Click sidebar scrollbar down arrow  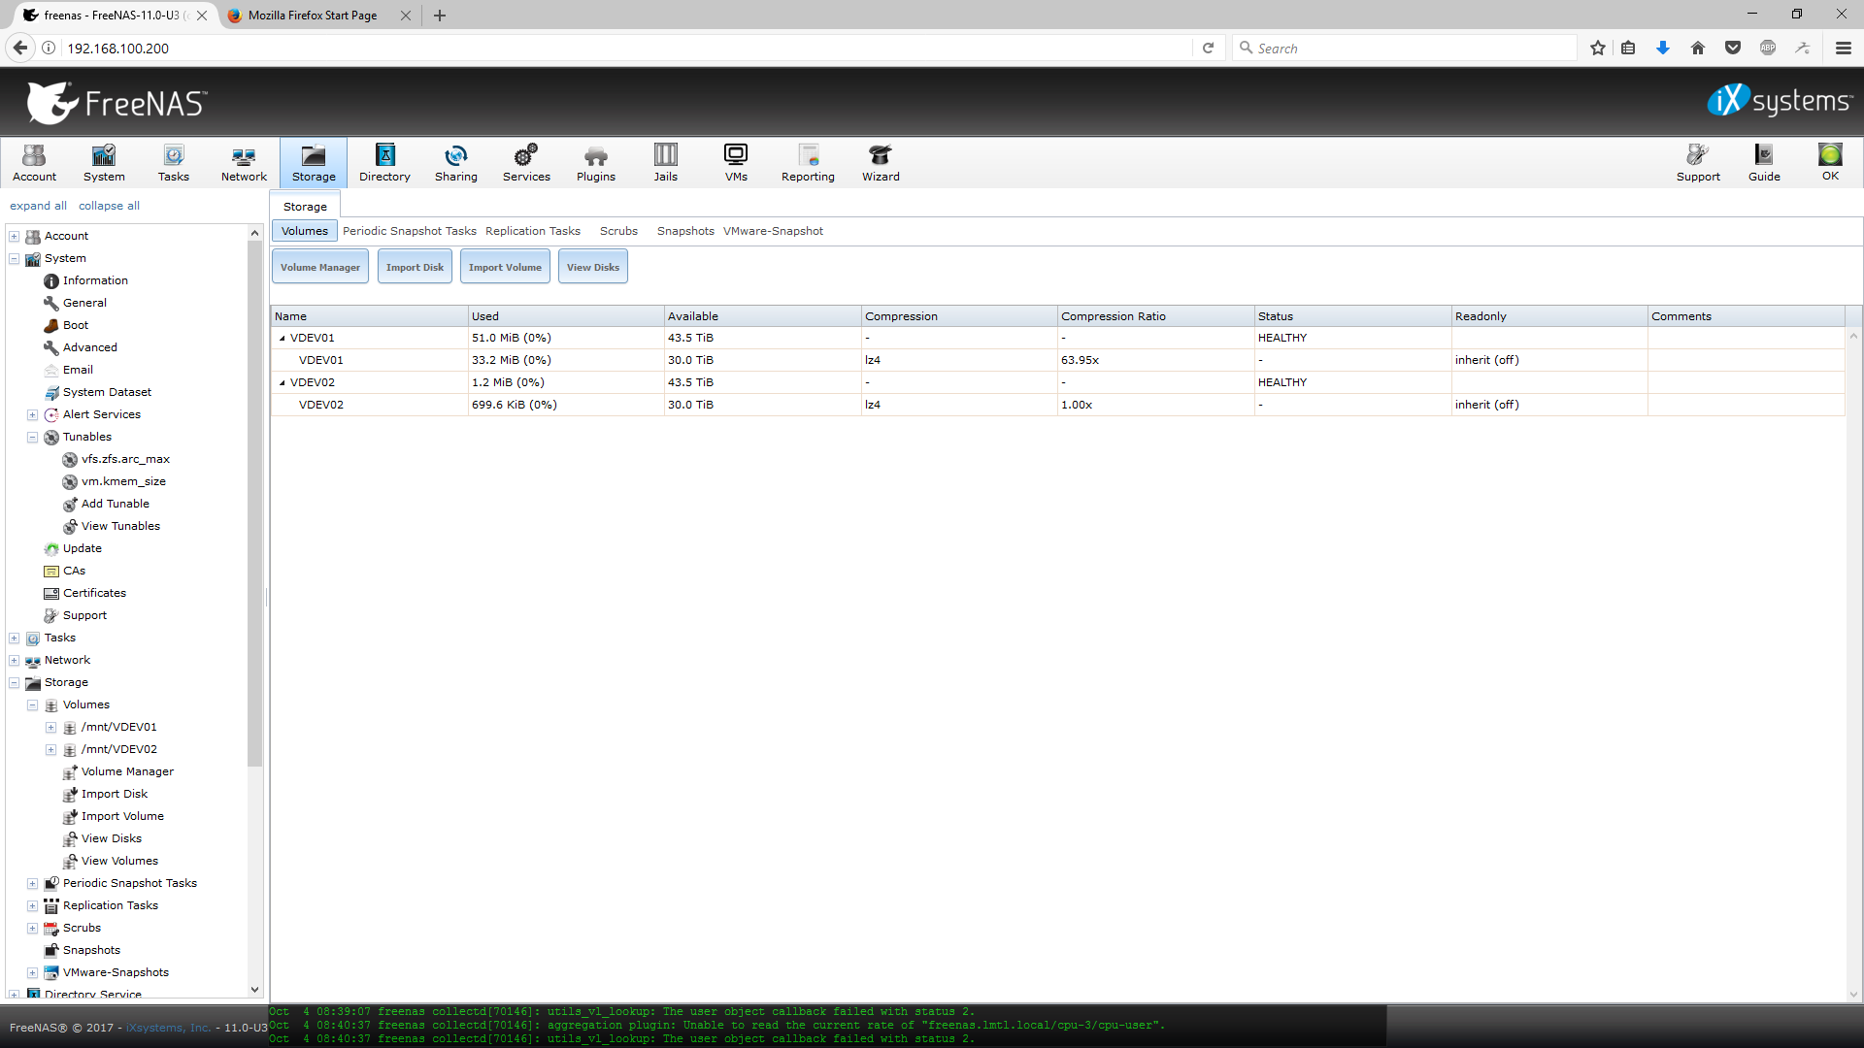click(254, 990)
